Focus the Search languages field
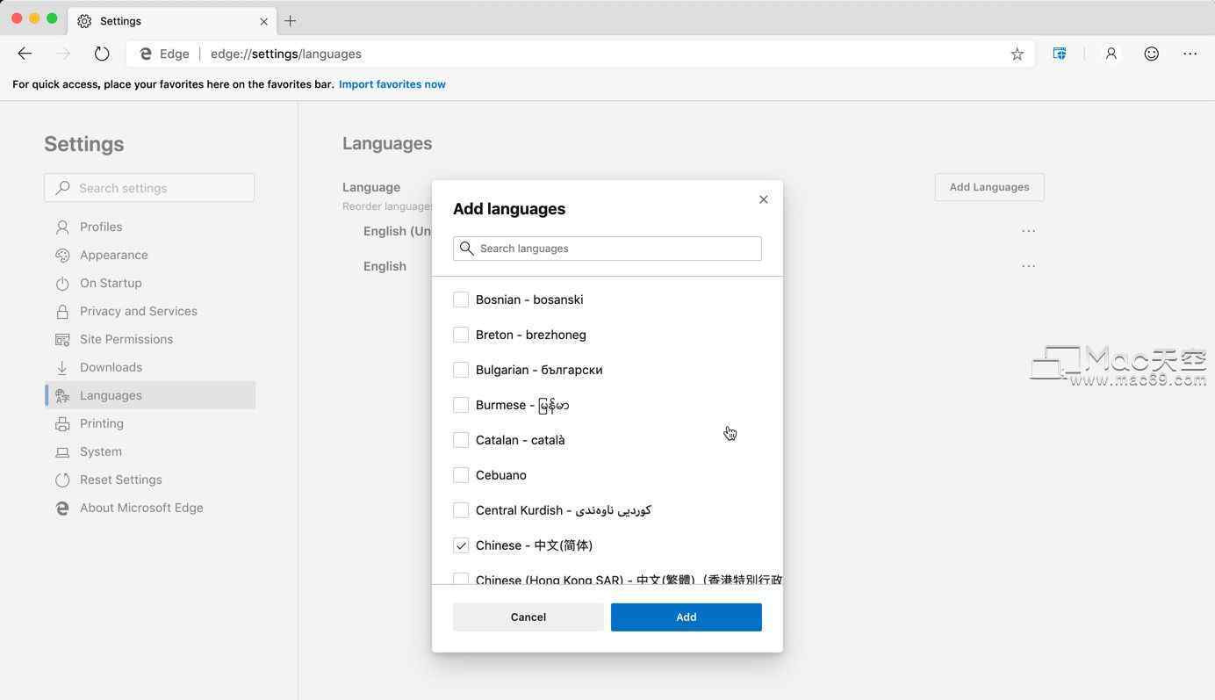This screenshot has height=700, width=1215. 615,249
